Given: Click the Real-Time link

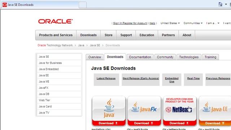Looking at the screenshot, I should pyautogui.click(x=193, y=78).
